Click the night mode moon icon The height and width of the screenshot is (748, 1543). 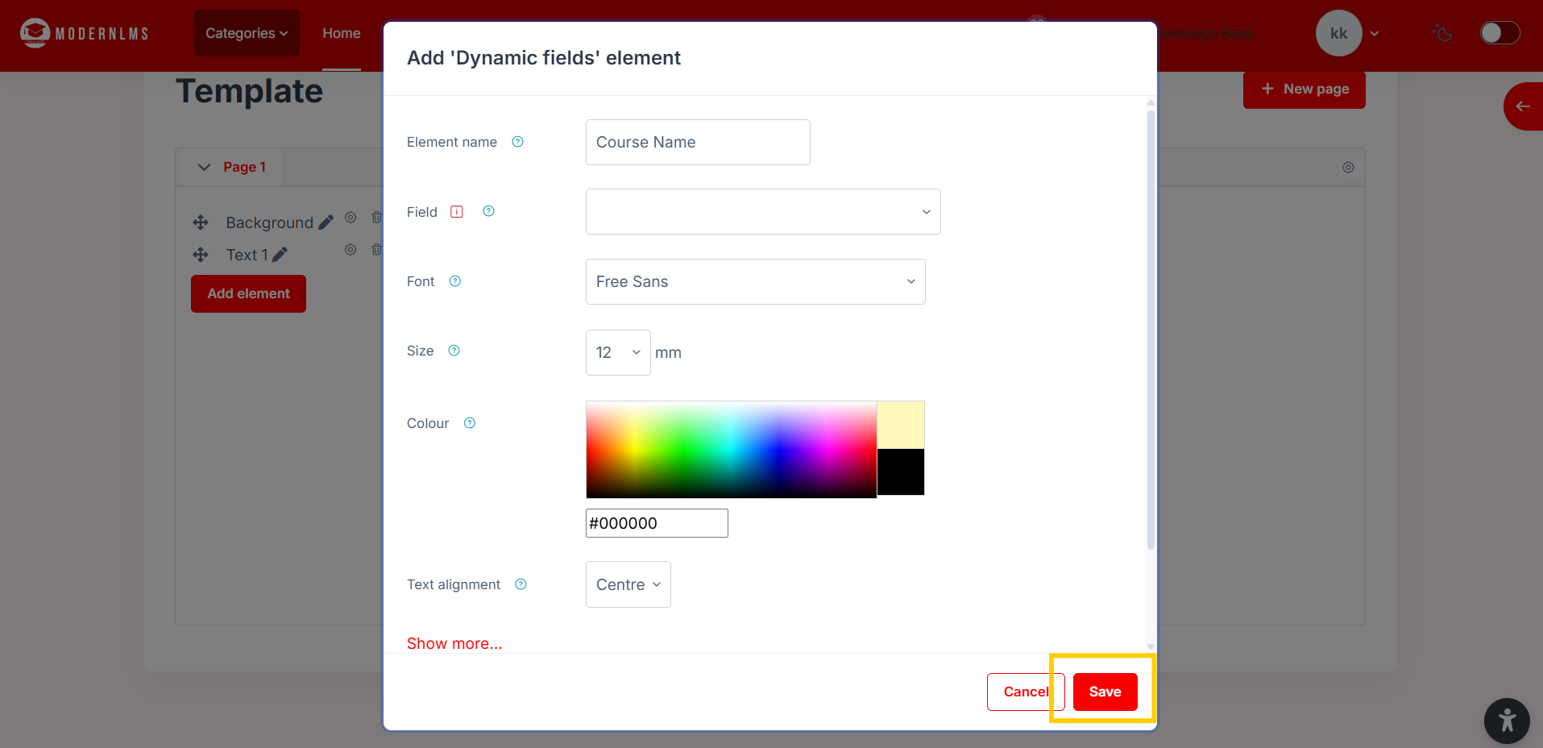(1442, 33)
